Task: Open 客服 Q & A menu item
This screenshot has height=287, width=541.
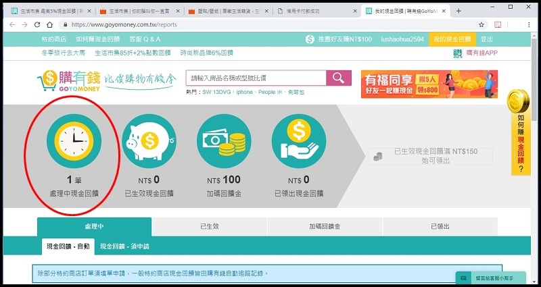Action: (x=145, y=39)
